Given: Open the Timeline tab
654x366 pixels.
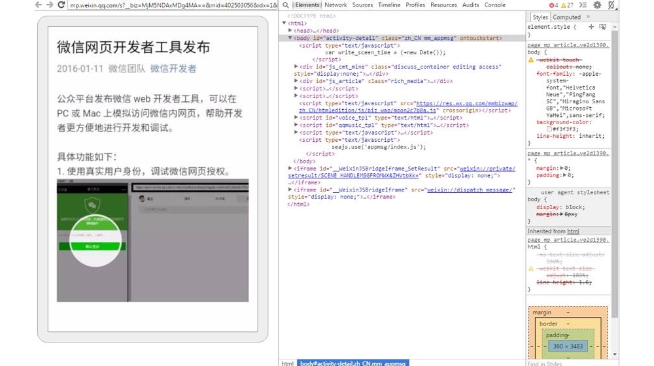Looking at the screenshot, I should coord(389,5).
